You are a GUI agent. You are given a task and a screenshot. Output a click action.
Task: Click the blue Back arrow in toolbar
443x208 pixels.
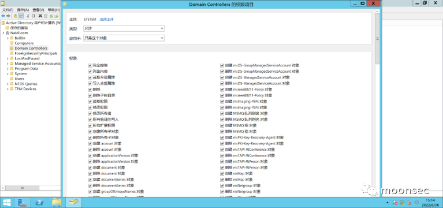pos(3,16)
